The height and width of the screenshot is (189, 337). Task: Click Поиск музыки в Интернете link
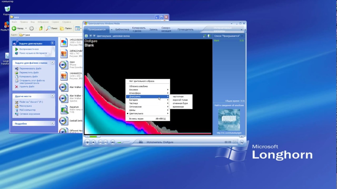tap(33, 53)
